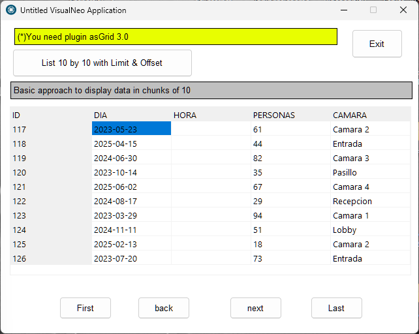Click date cell 2024-06-30
This screenshot has width=419, height=334.
click(131, 158)
